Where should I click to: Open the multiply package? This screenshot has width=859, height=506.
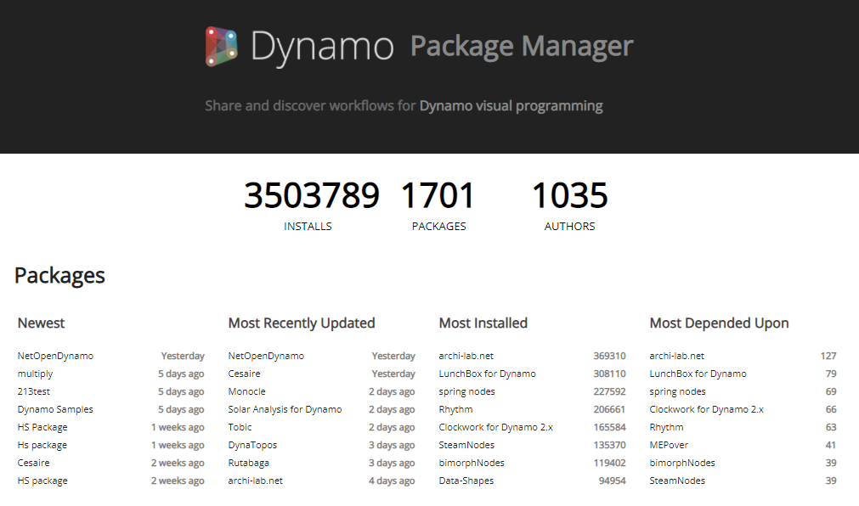click(x=35, y=374)
